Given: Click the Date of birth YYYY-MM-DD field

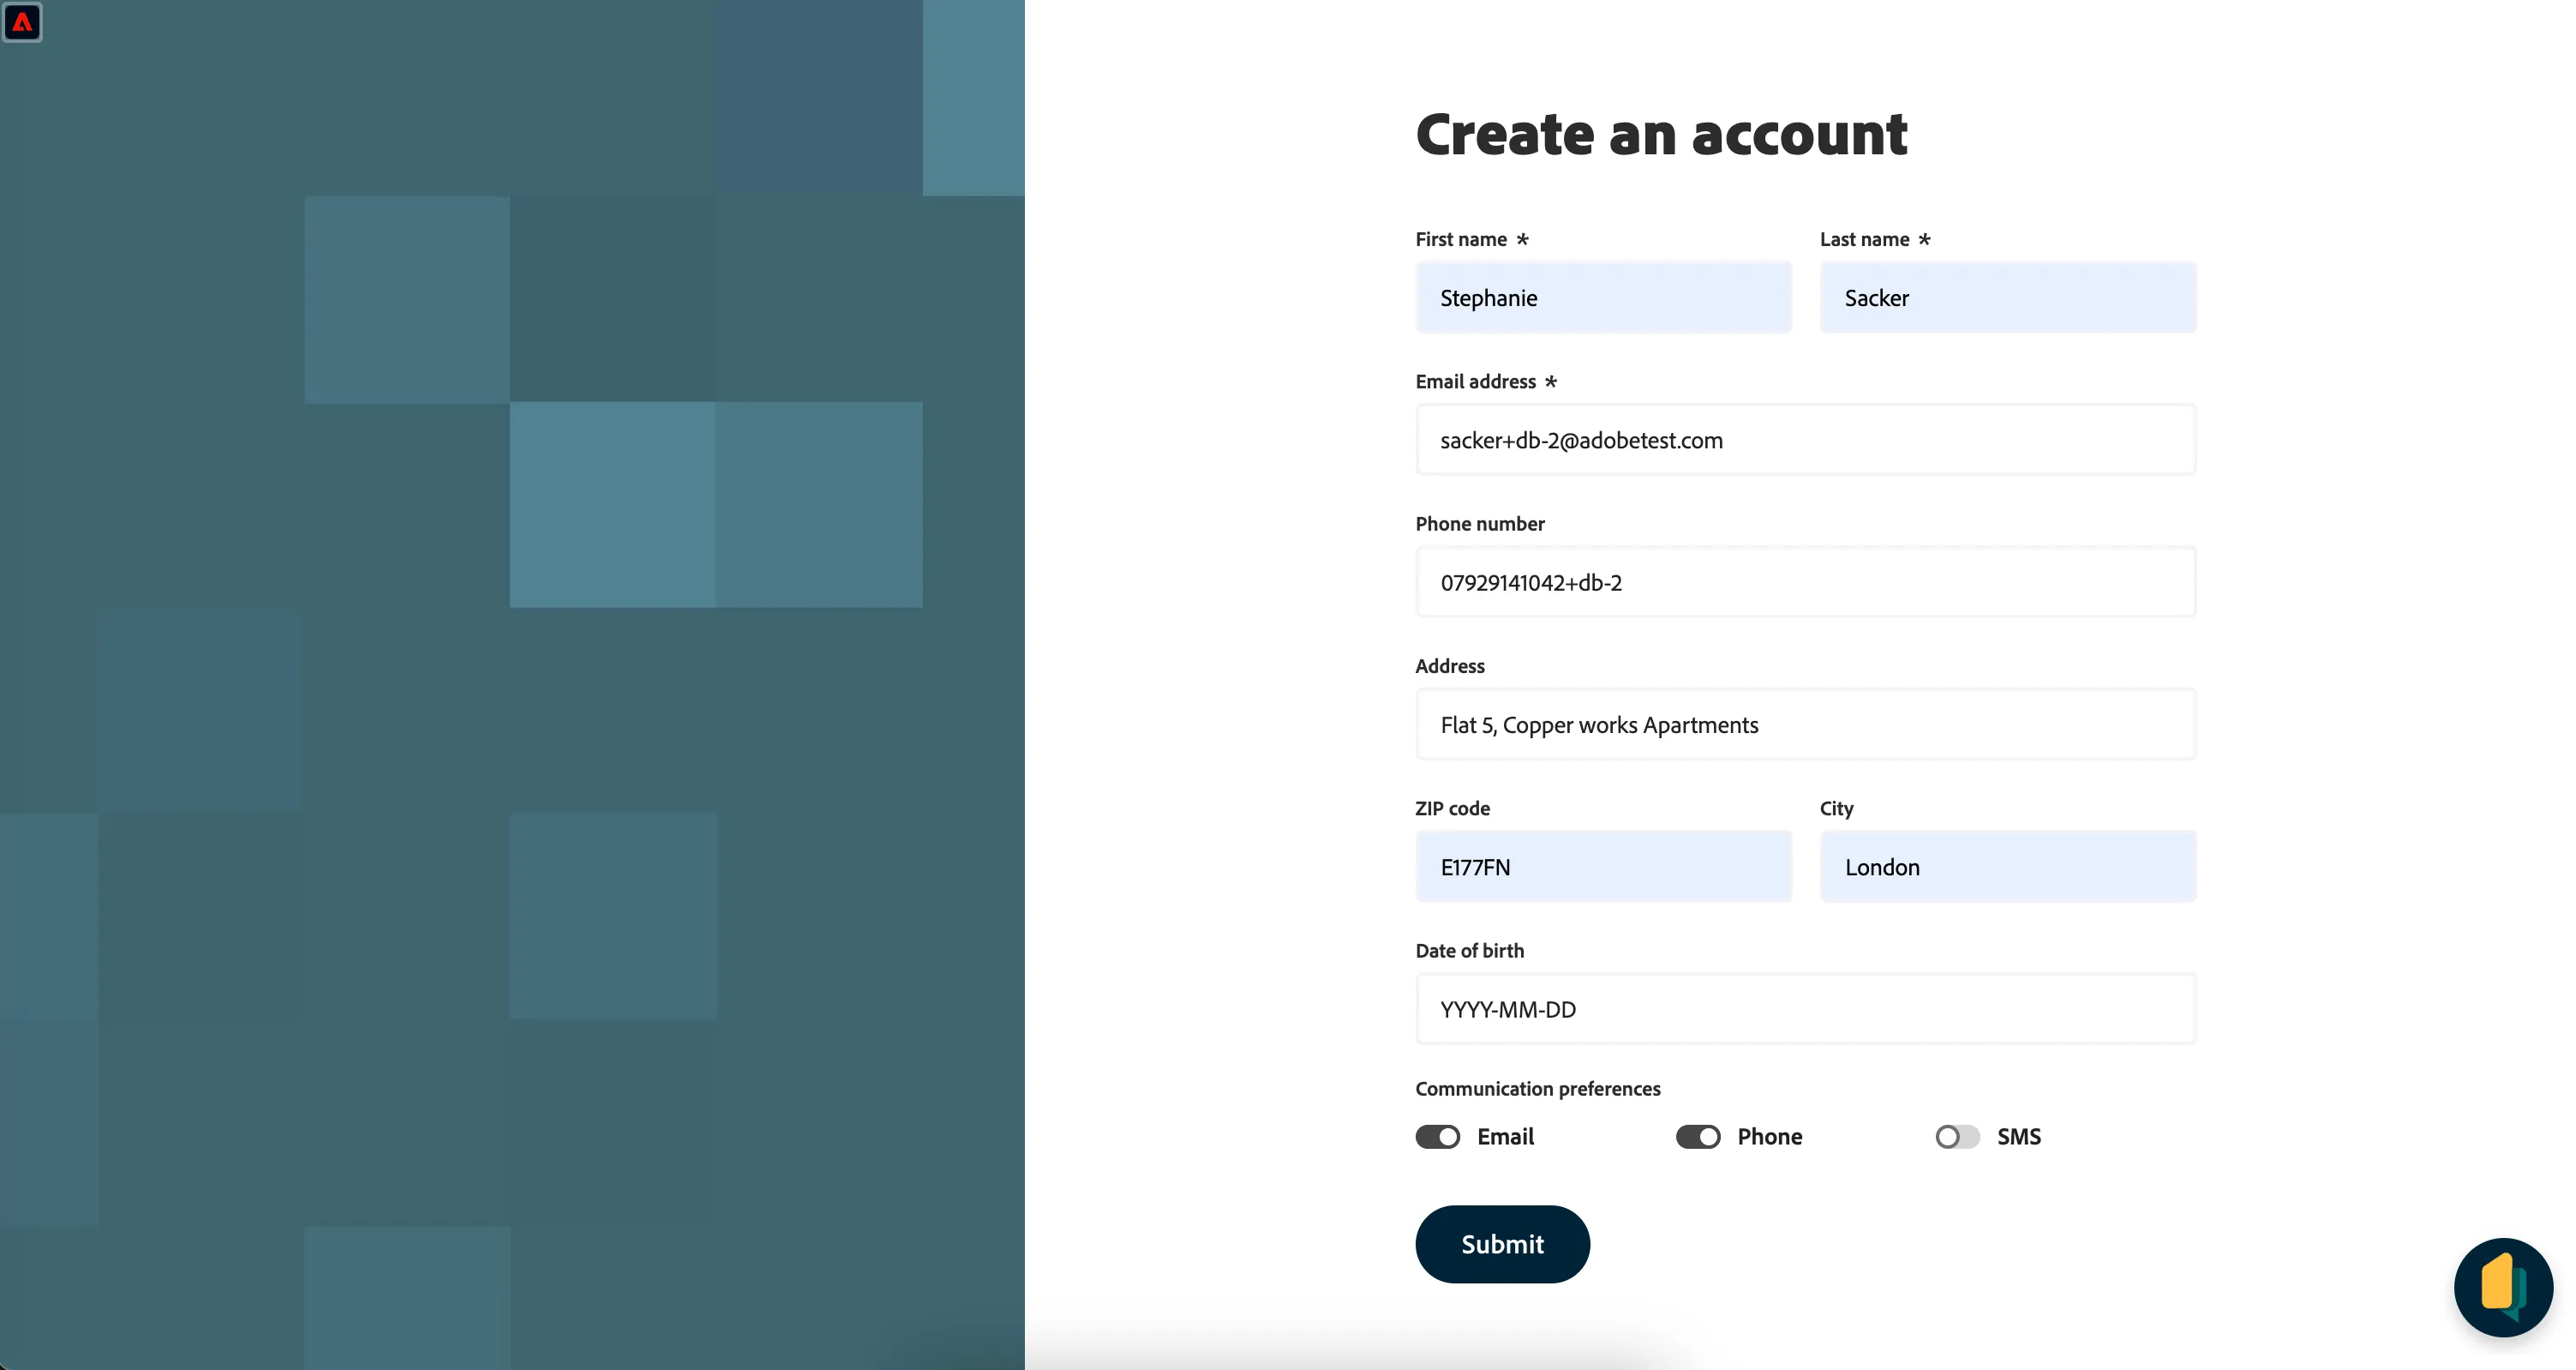Looking at the screenshot, I should click(x=1806, y=1009).
